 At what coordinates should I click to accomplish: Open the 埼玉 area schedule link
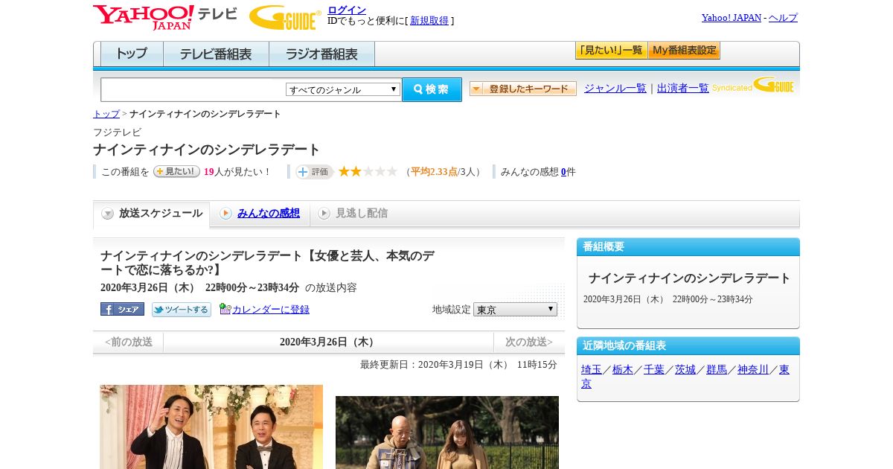(x=592, y=369)
